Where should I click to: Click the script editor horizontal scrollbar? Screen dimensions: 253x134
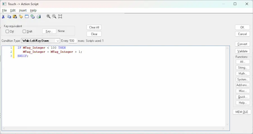(114, 128)
